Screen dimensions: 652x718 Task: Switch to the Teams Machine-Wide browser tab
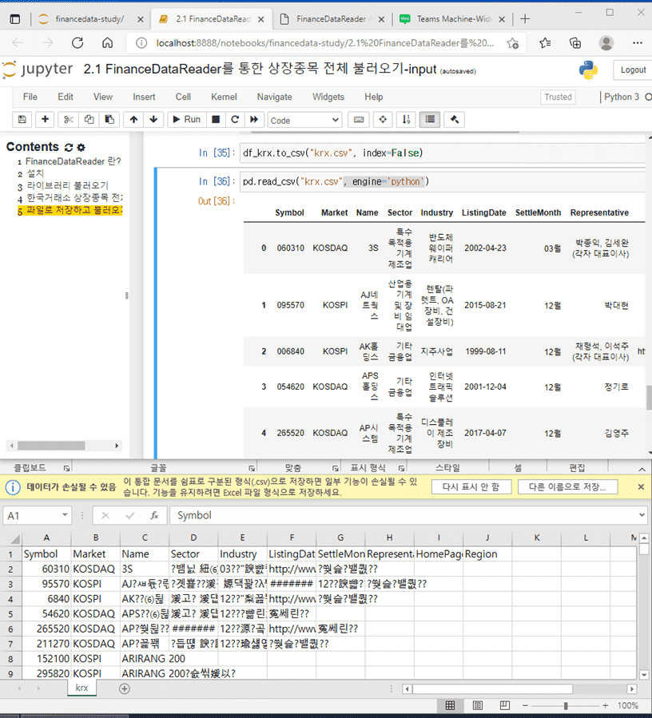coord(453,19)
